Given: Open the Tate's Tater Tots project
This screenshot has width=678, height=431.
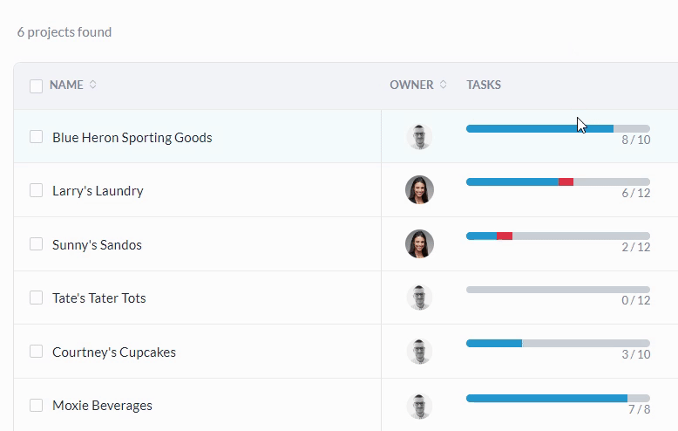Looking at the screenshot, I should (99, 298).
